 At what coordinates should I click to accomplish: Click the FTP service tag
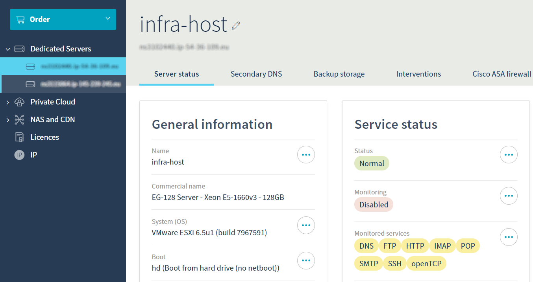pos(390,246)
